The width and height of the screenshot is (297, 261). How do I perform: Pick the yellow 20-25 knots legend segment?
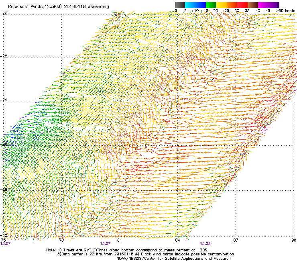222,5
